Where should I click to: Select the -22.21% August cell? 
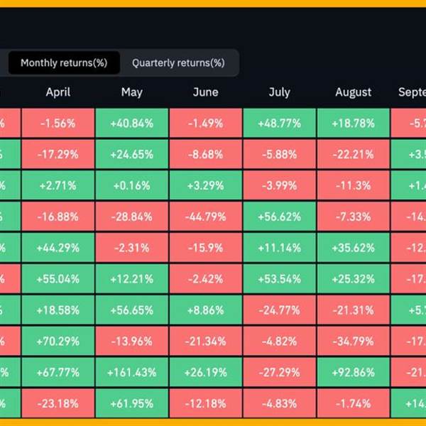353,154
